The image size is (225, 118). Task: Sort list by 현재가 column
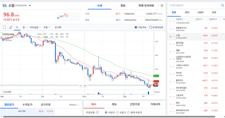[x=199, y=19]
